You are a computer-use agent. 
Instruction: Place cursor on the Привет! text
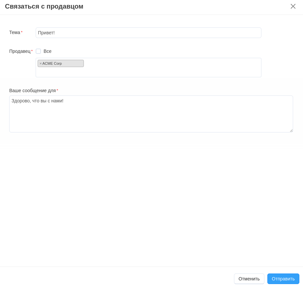(46, 33)
